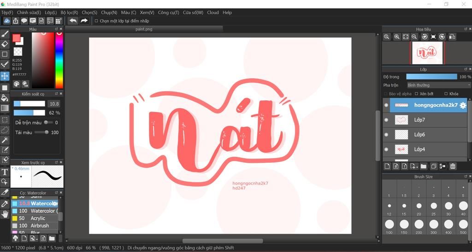Add a new layer folder
Image resolution: width=472 pixels, height=252 pixels.
point(424,166)
